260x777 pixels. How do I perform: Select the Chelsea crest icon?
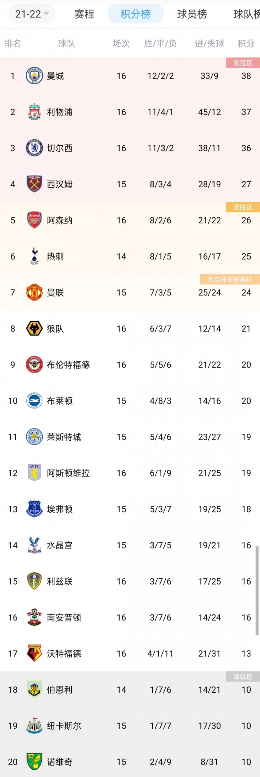tap(34, 148)
